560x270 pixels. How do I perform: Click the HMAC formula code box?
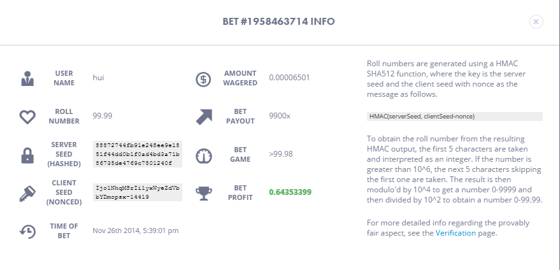pos(455,117)
